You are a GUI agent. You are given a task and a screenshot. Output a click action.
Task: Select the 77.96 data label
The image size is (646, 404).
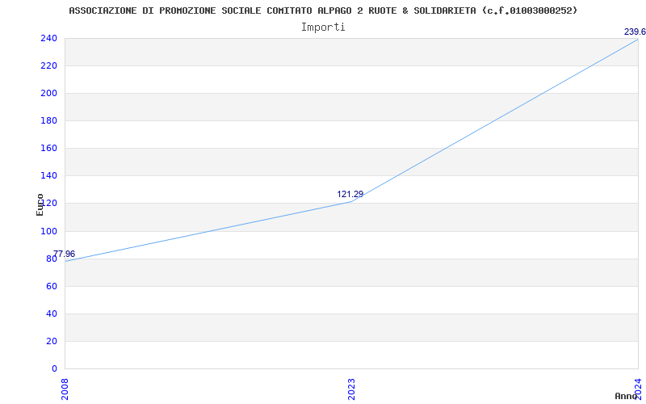pos(64,254)
